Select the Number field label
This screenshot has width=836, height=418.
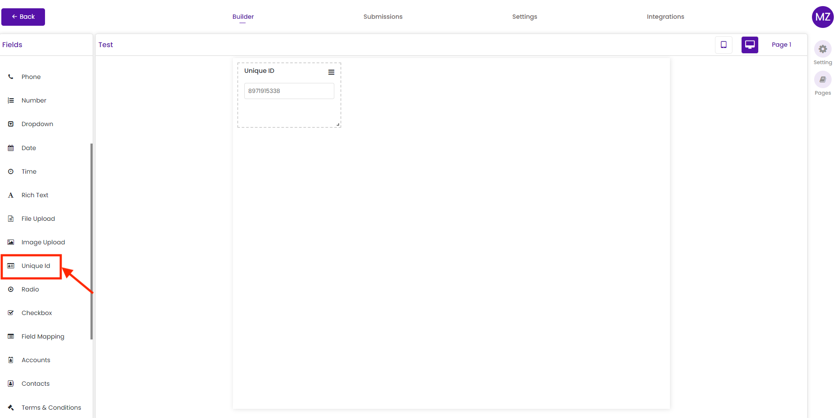pos(34,100)
